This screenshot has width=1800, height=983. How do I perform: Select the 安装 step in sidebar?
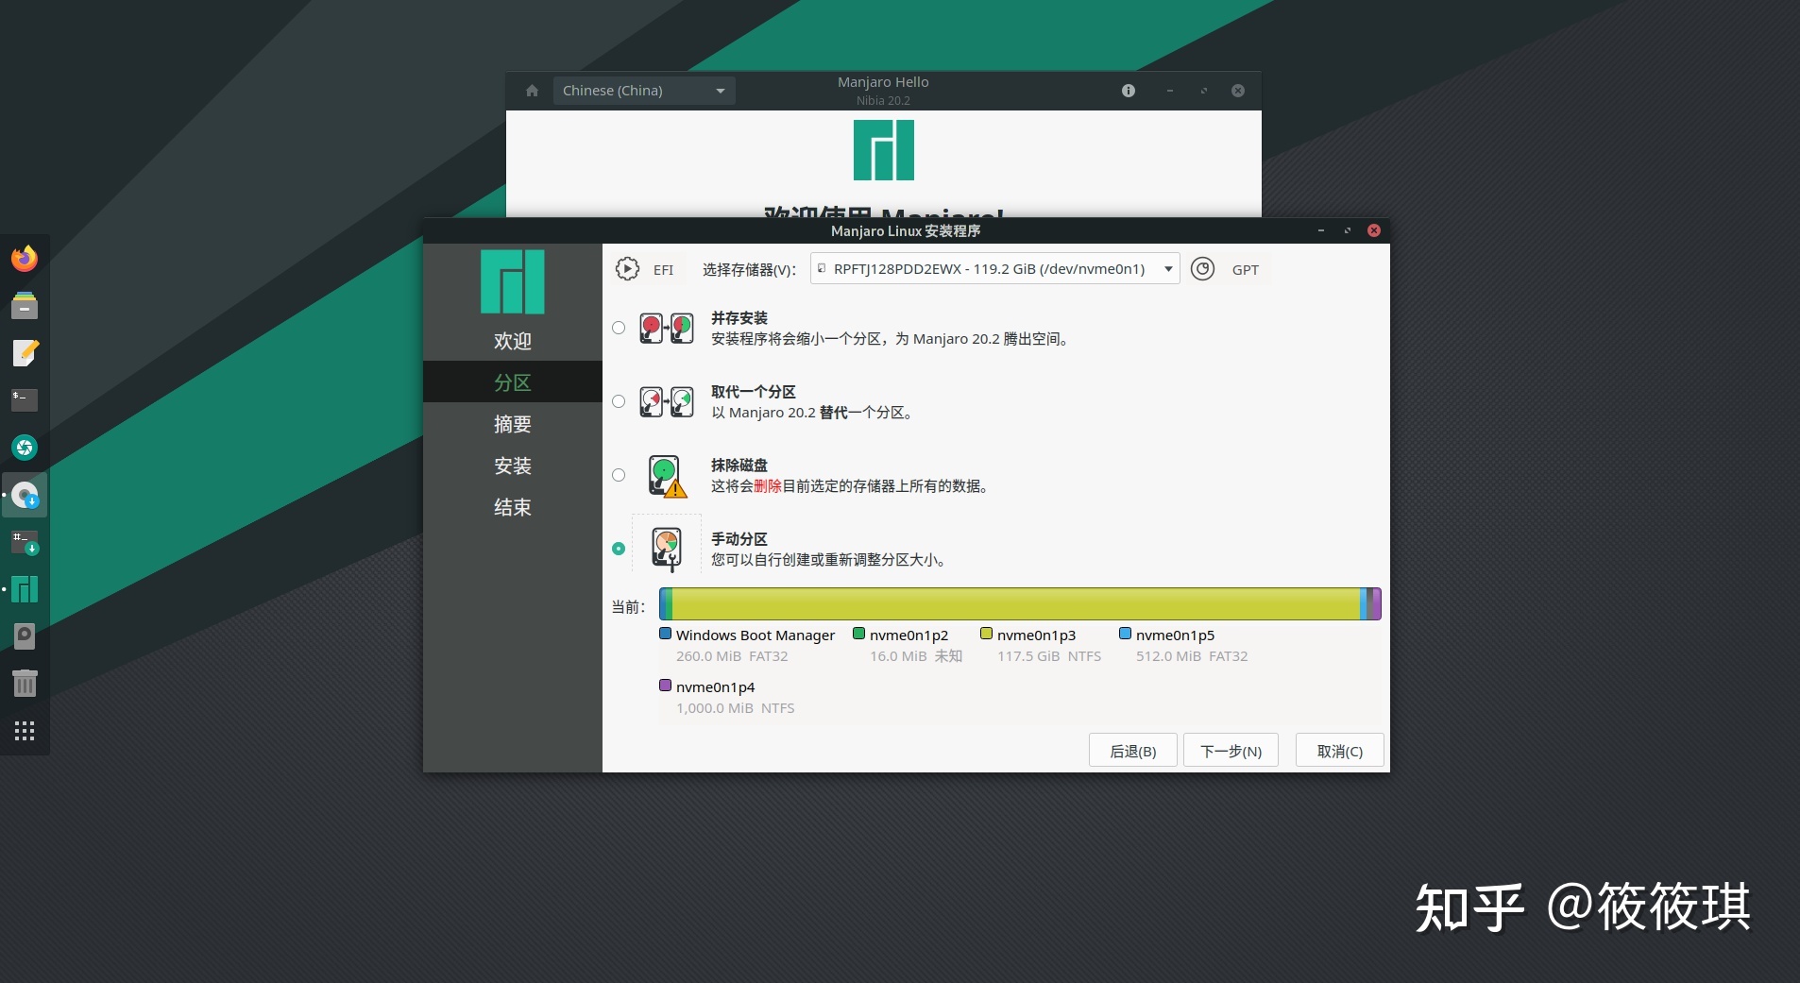tap(513, 466)
